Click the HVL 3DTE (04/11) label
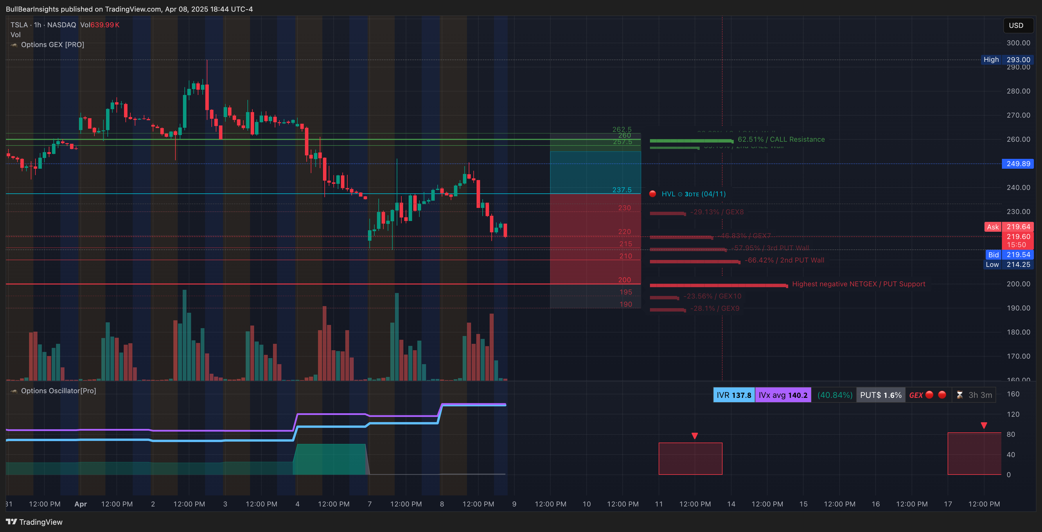Viewport: 1042px width, 532px height. point(693,194)
